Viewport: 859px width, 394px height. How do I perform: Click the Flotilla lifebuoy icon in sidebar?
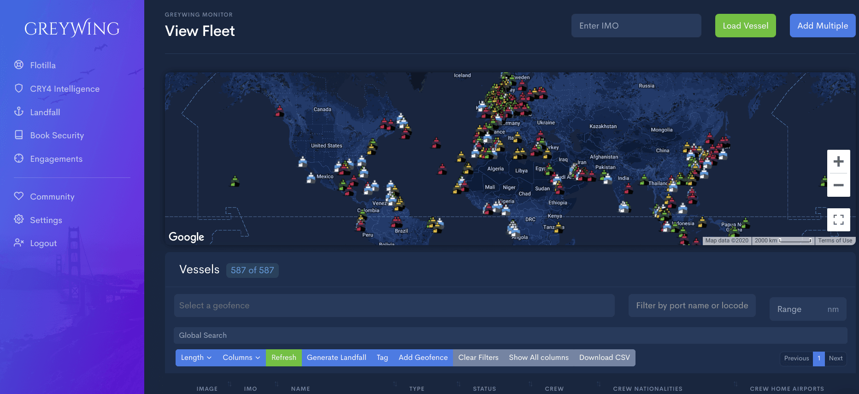click(x=19, y=65)
